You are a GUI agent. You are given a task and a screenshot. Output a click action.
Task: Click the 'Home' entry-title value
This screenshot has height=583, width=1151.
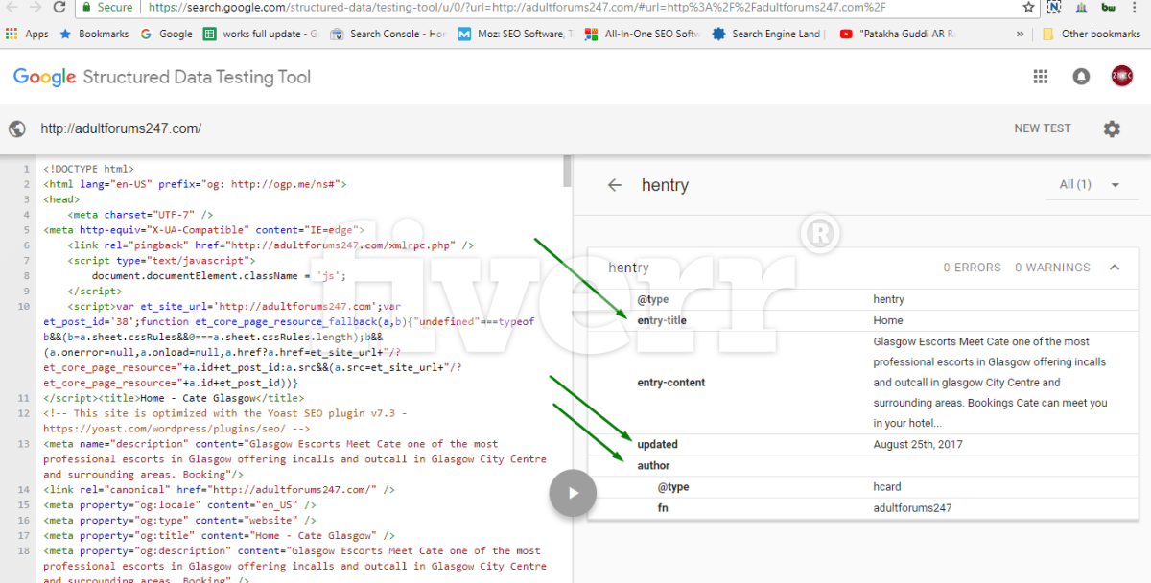[888, 320]
